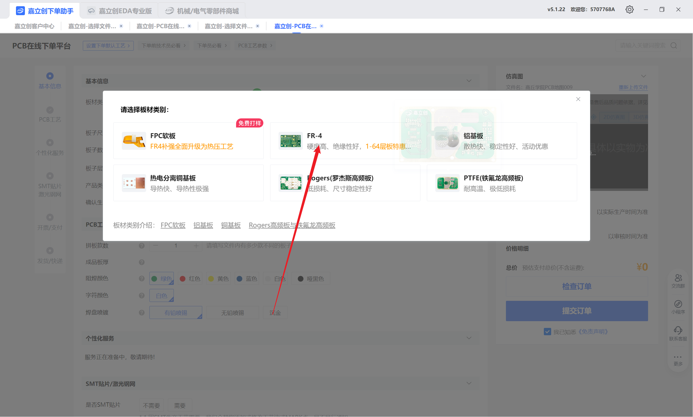Collapse the 基本信息 section chevron
The image size is (693, 417).
click(469, 81)
